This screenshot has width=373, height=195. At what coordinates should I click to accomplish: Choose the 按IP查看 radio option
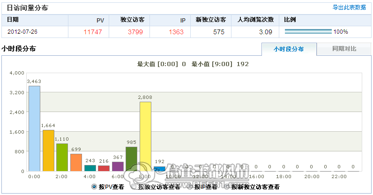coord(190,187)
